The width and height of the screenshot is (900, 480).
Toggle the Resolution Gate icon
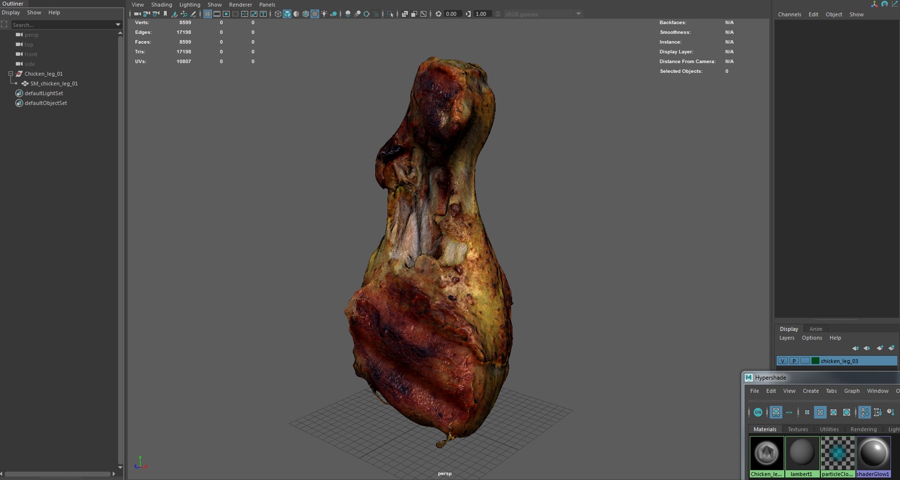tap(226, 14)
